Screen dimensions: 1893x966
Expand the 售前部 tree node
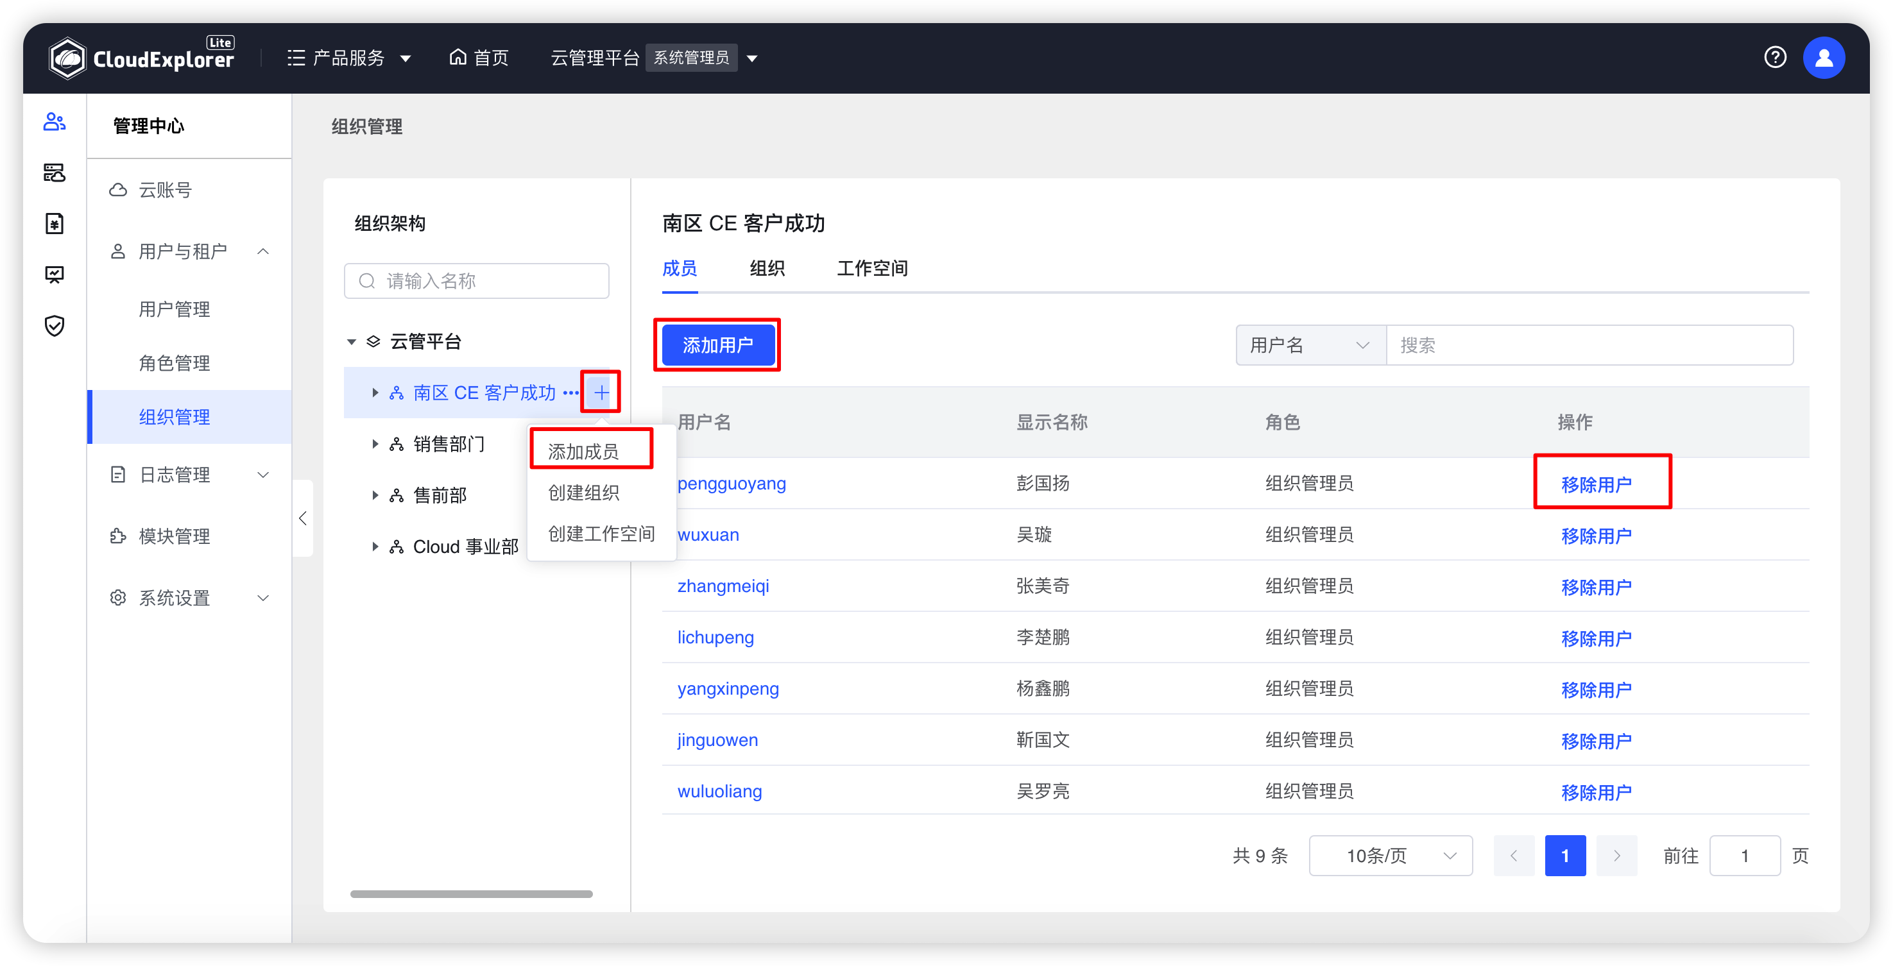tap(375, 495)
